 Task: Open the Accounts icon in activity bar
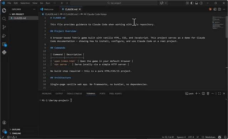point(4,122)
